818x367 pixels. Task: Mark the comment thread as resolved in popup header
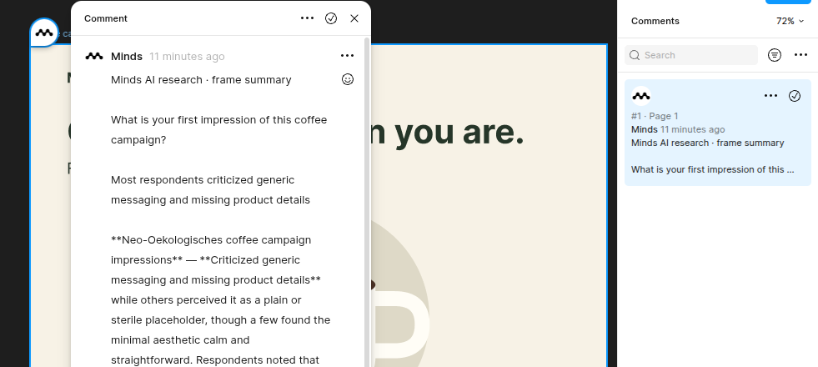pyautogui.click(x=331, y=18)
